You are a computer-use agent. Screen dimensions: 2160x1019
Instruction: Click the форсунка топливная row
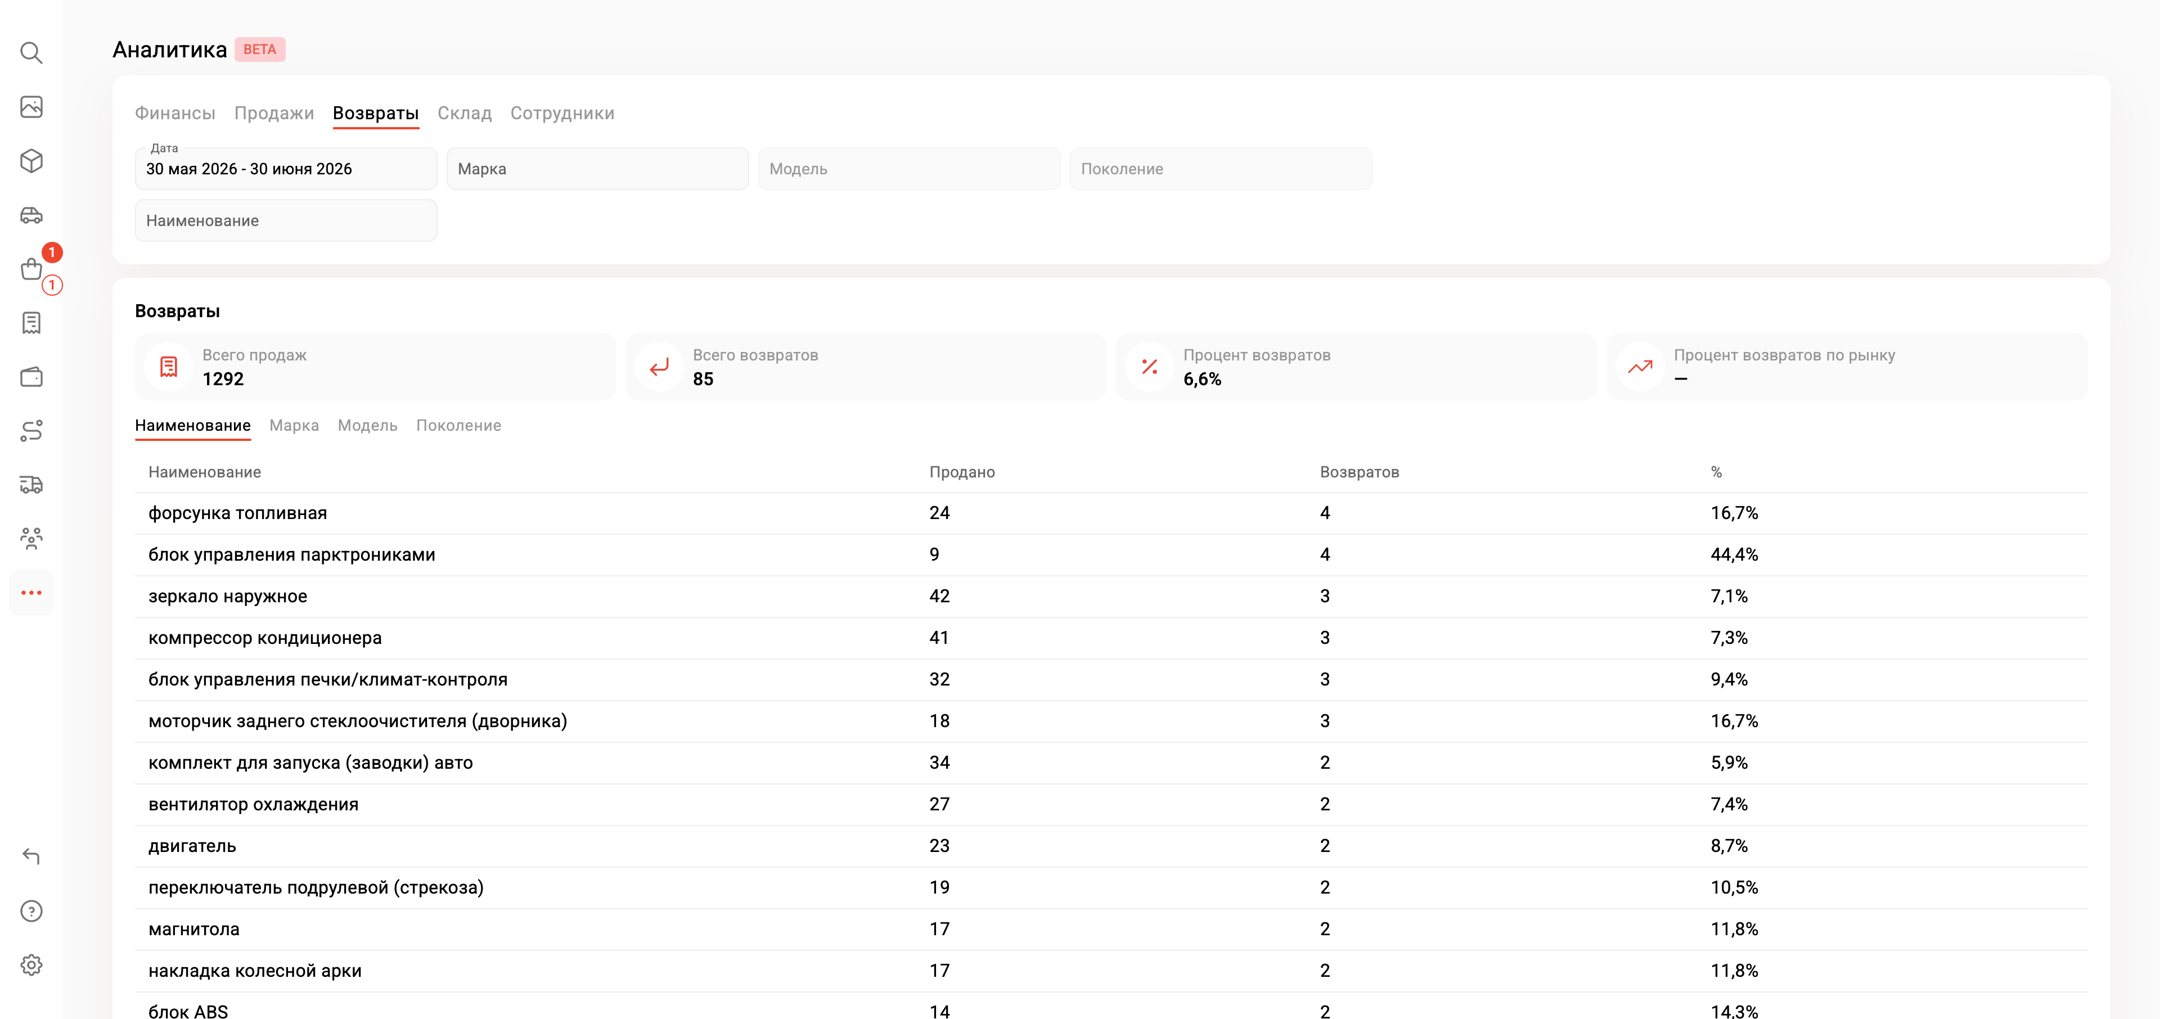click(1111, 513)
